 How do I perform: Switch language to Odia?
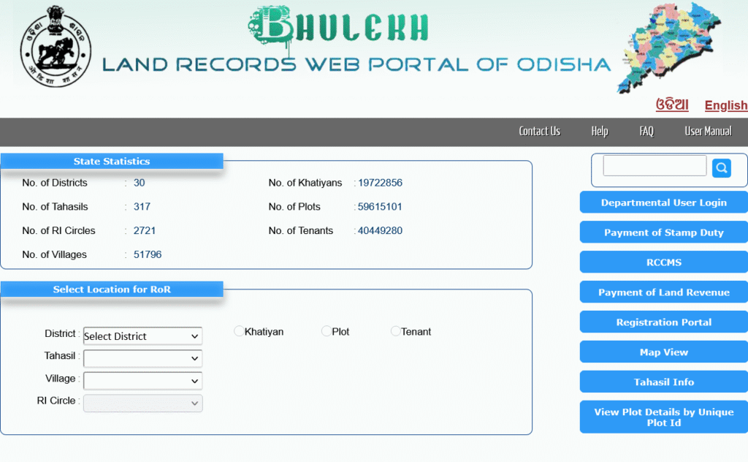click(x=672, y=105)
